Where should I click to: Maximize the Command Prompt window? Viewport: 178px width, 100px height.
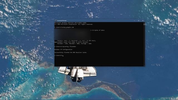pos(139,21)
